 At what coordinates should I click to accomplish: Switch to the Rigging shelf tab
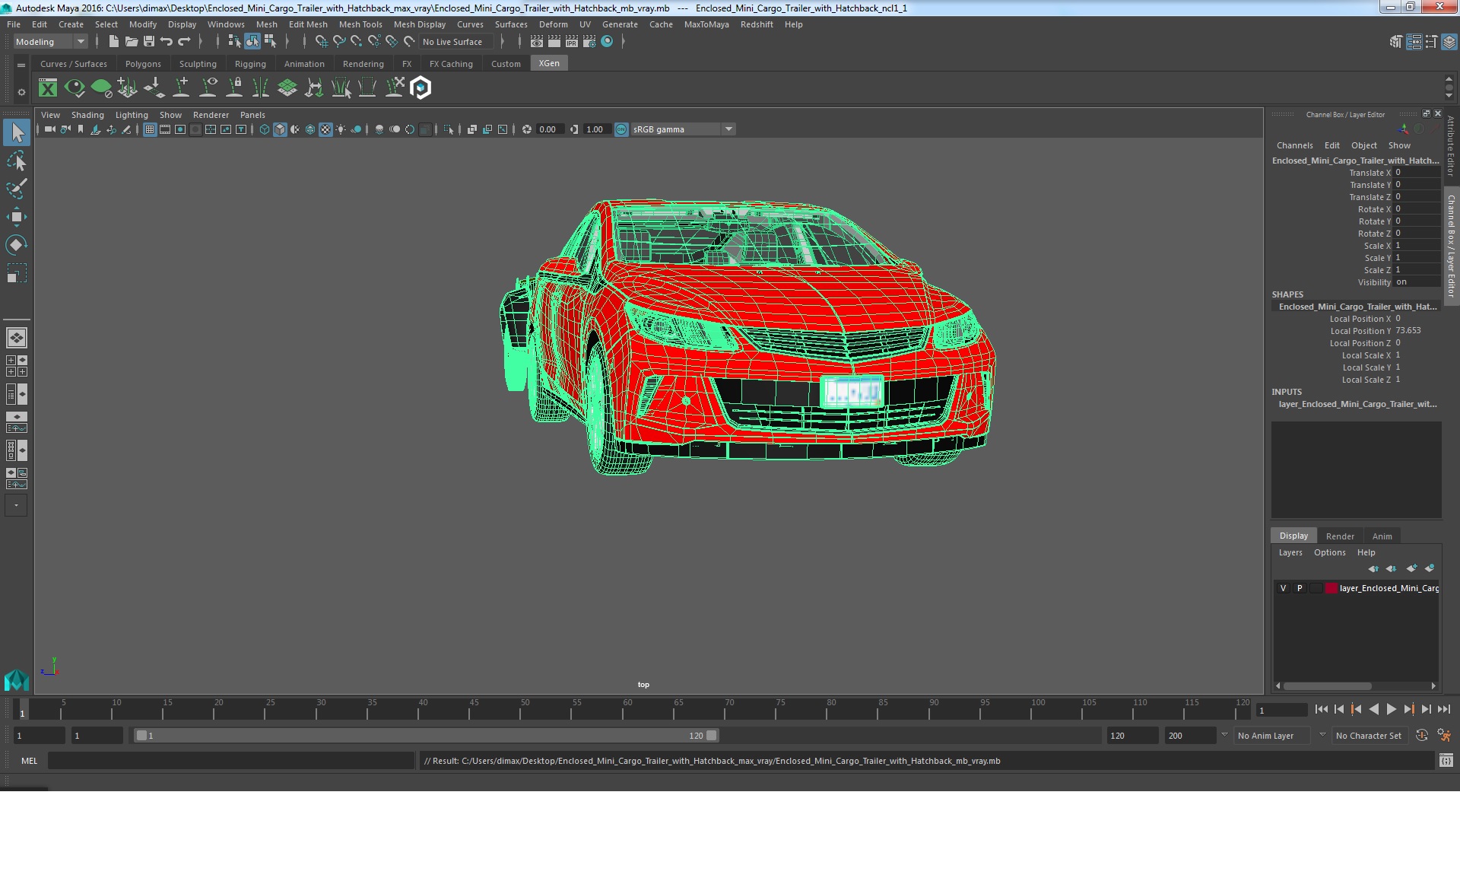pyautogui.click(x=250, y=64)
